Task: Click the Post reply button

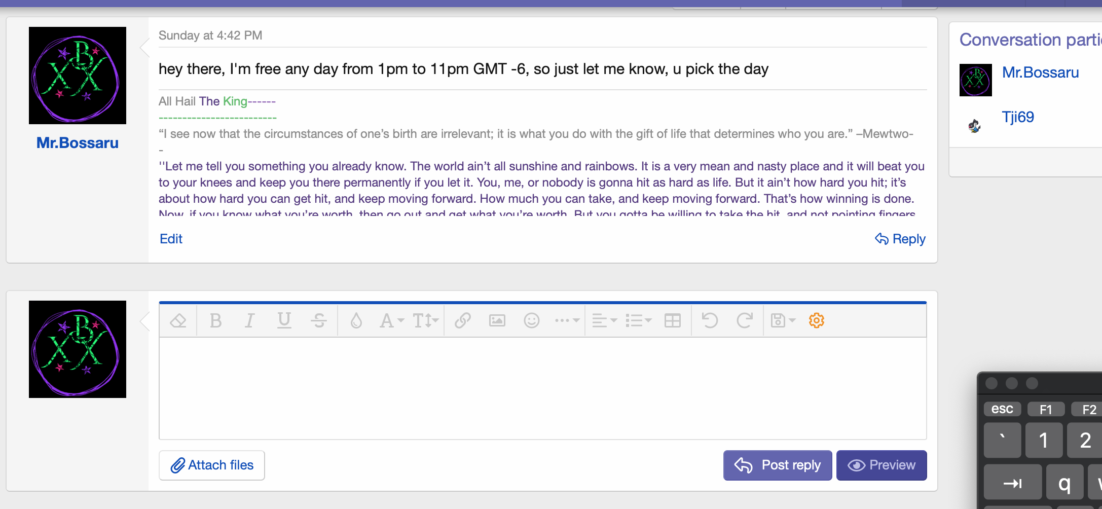Action: pos(777,465)
